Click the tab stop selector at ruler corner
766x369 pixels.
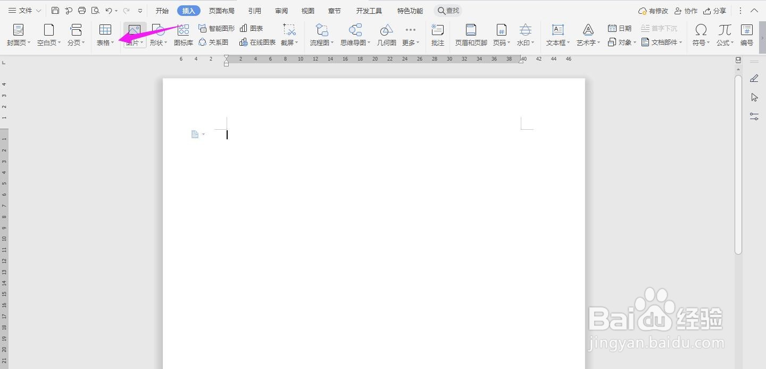(x=4, y=63)
